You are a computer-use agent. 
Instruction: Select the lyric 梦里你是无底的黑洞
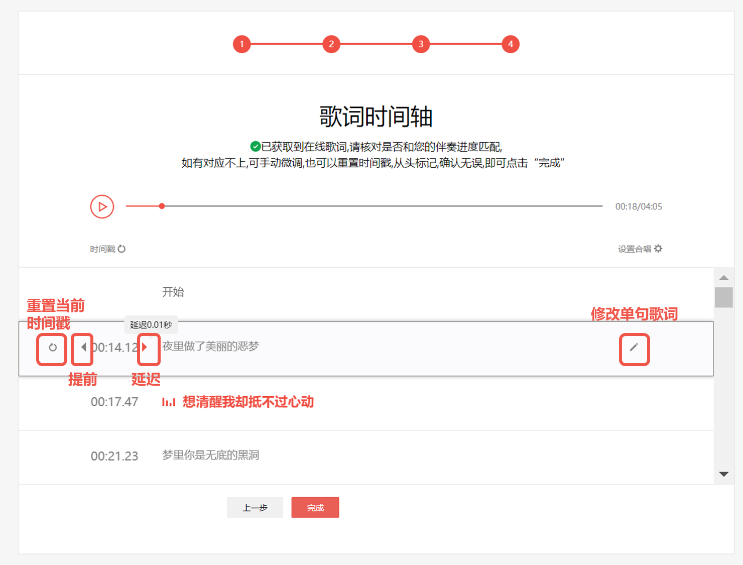(209, 455)
